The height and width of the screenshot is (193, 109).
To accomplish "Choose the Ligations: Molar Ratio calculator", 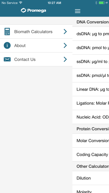I will tap(91, 103).
